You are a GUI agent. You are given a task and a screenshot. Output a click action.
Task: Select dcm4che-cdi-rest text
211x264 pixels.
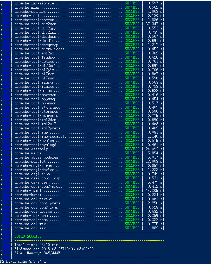[x=31, y=220]
